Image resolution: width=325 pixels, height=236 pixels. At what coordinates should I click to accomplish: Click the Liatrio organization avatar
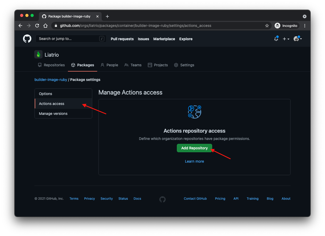point(38,54)
